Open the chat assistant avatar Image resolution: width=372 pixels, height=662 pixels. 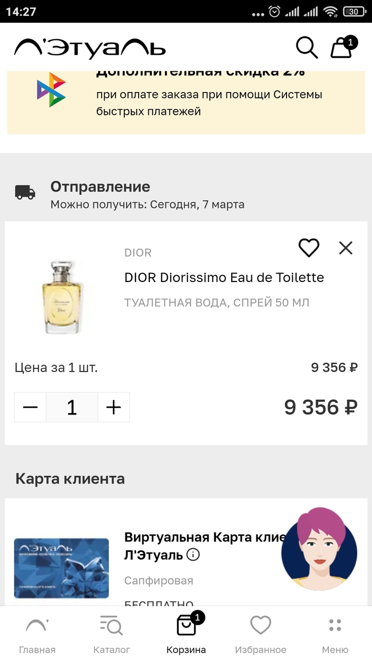tap(319, 549)
